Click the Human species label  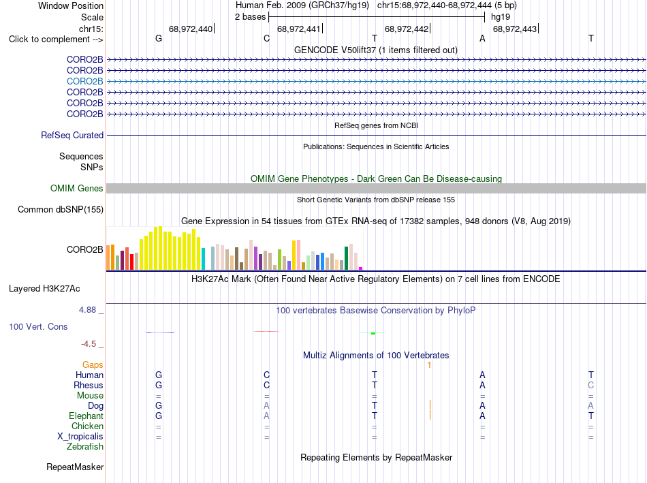[x=89, y=375]
